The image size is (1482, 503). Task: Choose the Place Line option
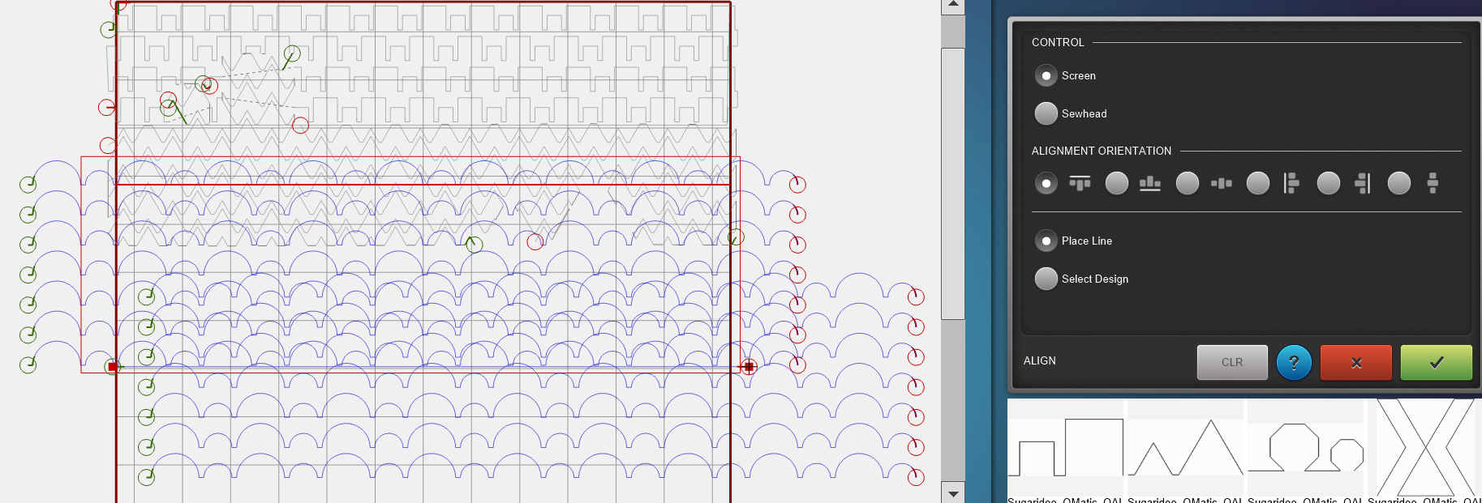1046,241
